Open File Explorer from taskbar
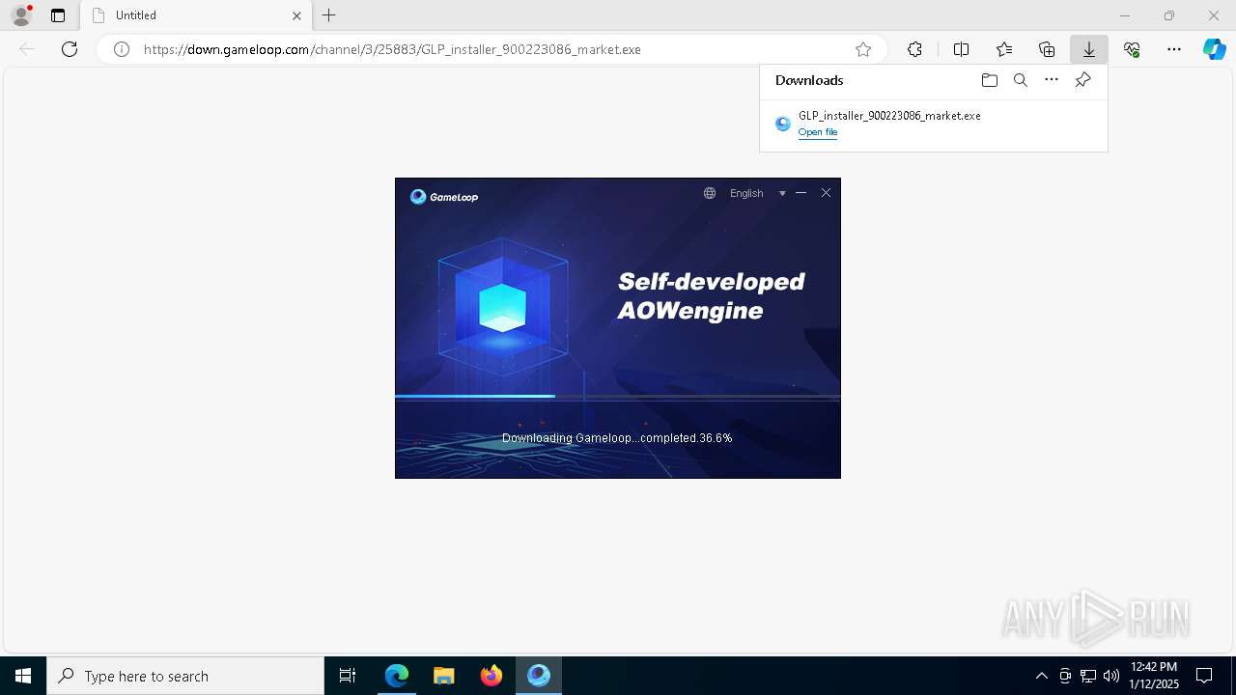This screenshot has height=695, width=1236. click(444, 676)
